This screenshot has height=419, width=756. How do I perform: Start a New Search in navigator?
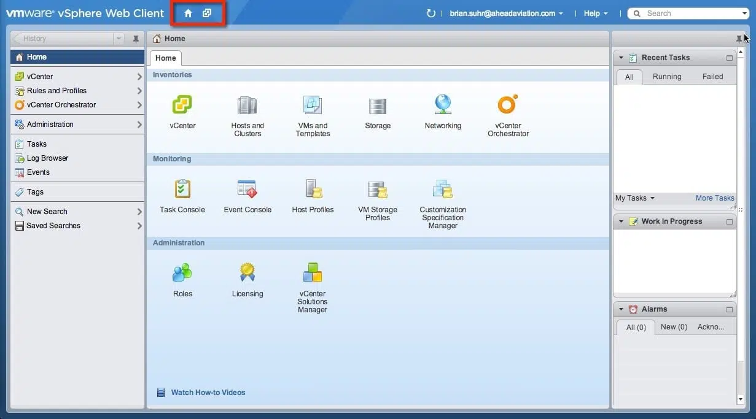[x=77, y=212]
